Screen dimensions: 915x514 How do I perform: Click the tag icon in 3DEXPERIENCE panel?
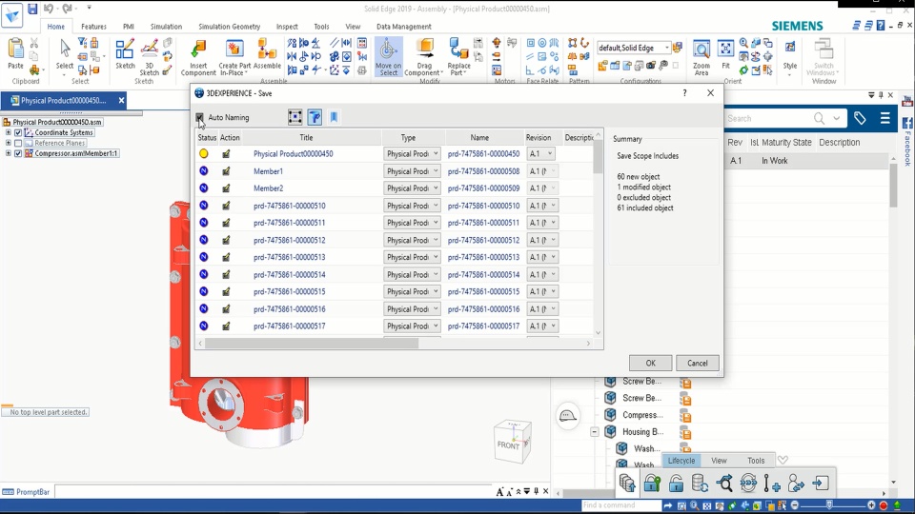pyautogui.click(x=860, y=118)
